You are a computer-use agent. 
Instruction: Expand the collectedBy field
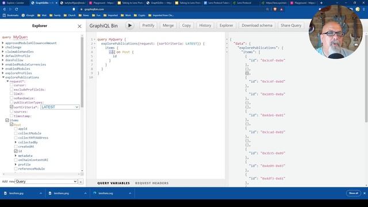click(16, 142)
